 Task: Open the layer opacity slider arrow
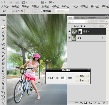(x=107, y=21)
